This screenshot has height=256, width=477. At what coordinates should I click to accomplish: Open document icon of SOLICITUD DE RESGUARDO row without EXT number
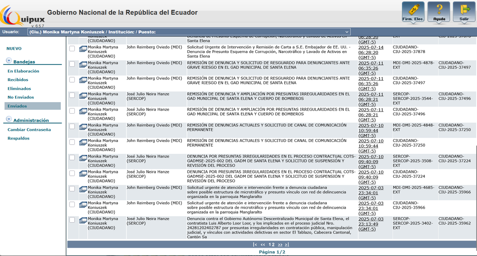pyautogui.click(x=83, y=80)
